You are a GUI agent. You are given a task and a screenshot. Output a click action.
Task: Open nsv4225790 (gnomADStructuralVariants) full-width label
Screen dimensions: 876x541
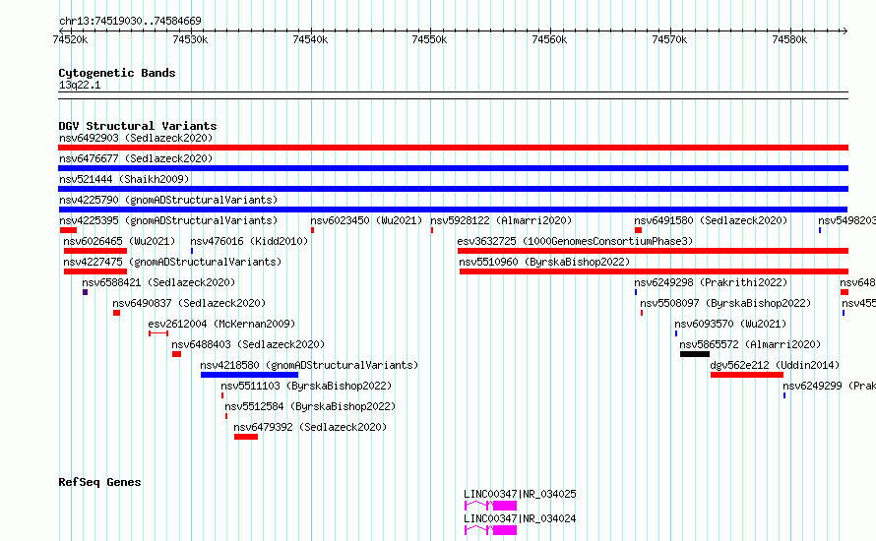point(168,200)
